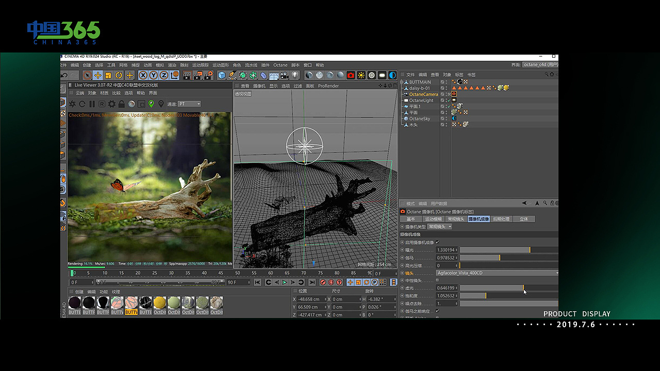This screenshot has width=660, height=371.
Task: Toggle the Y axis lock
Action: pos(154,75)
